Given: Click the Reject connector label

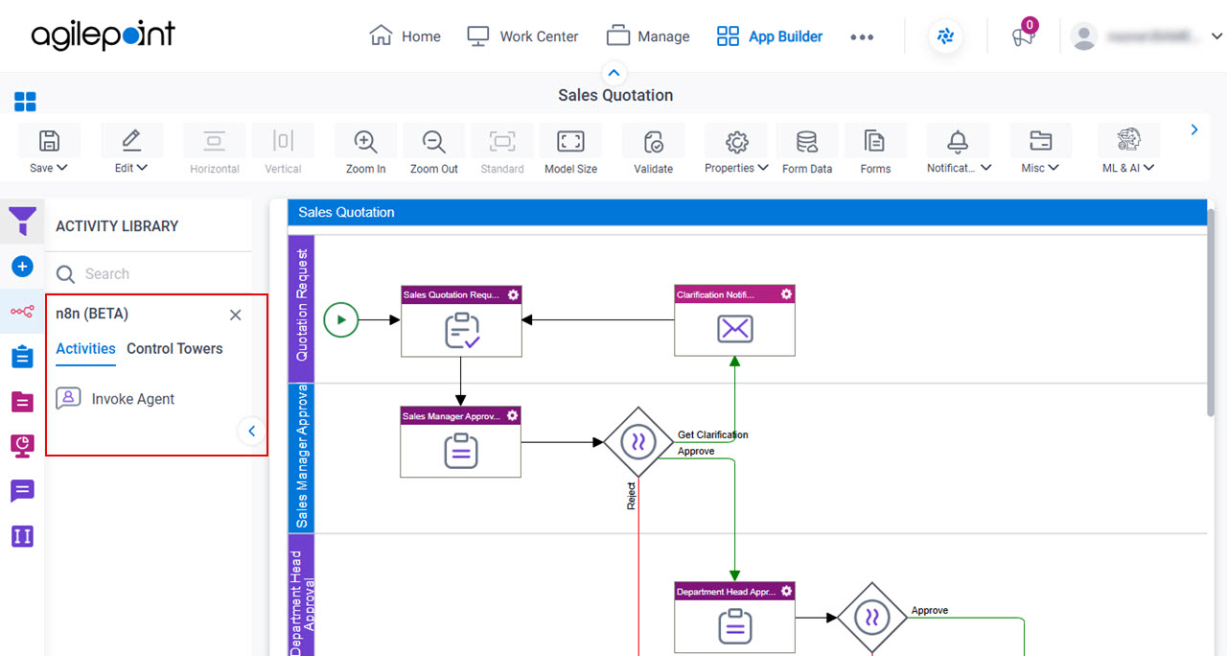Looking at the screenshot, I should pyautogui.click(x=631, y=495).
